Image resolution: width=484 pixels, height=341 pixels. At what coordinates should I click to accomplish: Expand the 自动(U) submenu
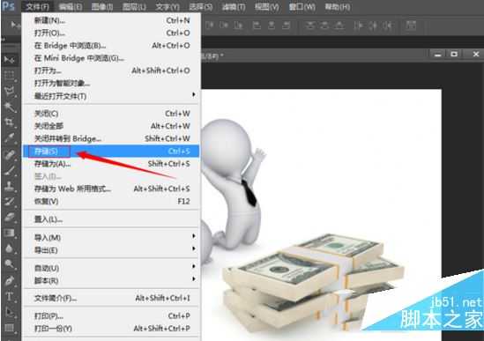coord(111,268)
